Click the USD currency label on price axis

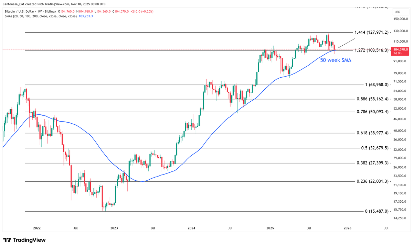click(397, 11)
